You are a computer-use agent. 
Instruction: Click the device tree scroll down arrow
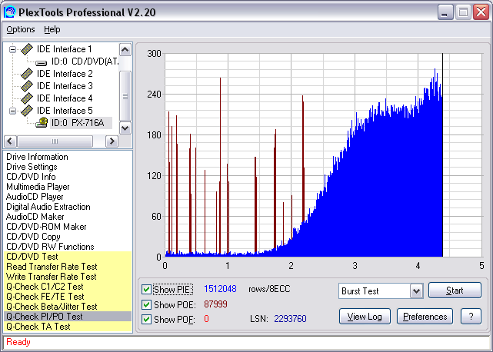point(125,128)
